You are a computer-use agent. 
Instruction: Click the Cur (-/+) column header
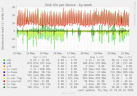40,57
